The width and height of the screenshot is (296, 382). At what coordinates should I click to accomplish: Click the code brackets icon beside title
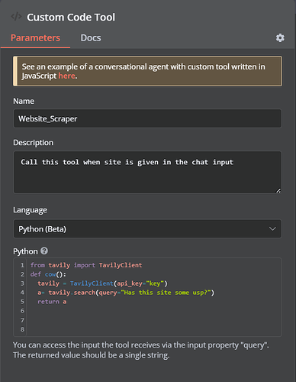(x=16, y=17)
